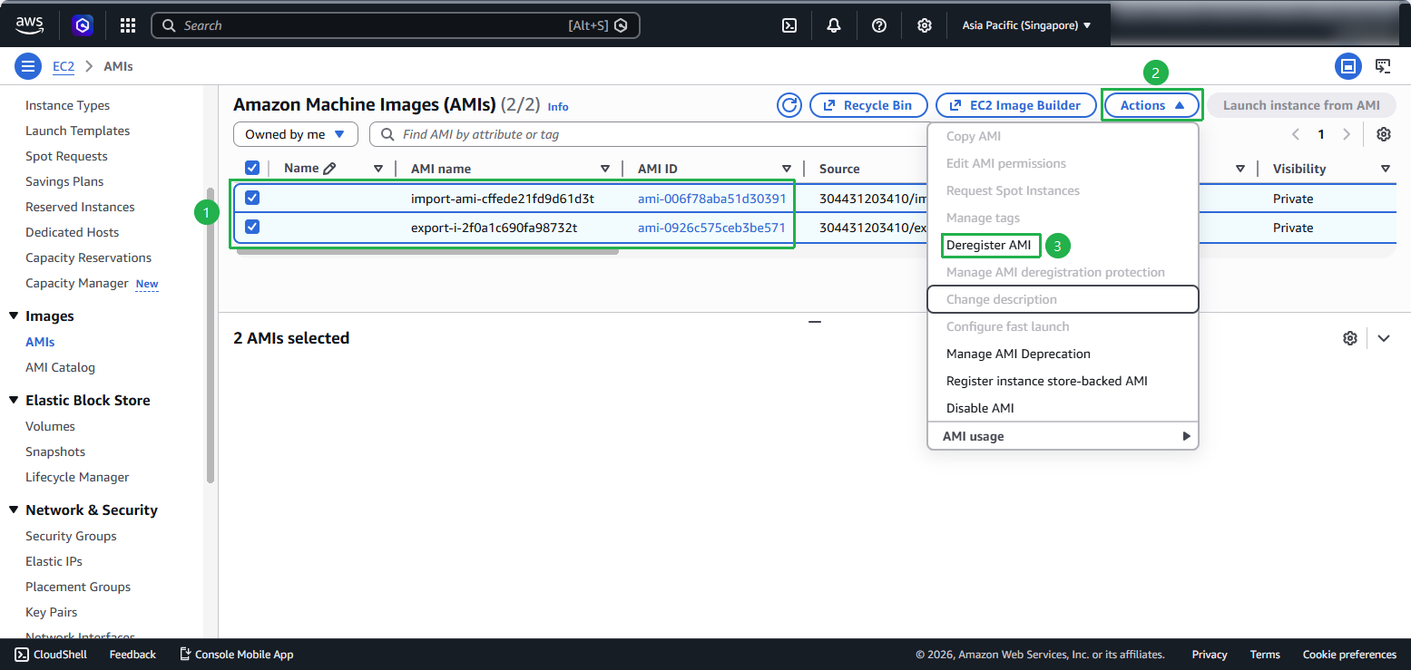Refresh the AMI list
Image resolution: width=1411 pixels, height=670 pixels.
tap(789, 105)
